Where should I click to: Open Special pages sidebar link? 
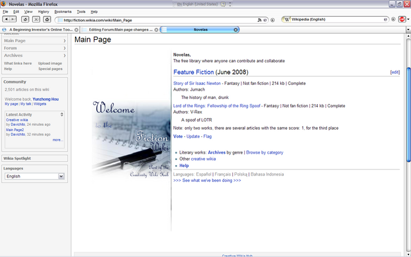click(x=50, y=69)
